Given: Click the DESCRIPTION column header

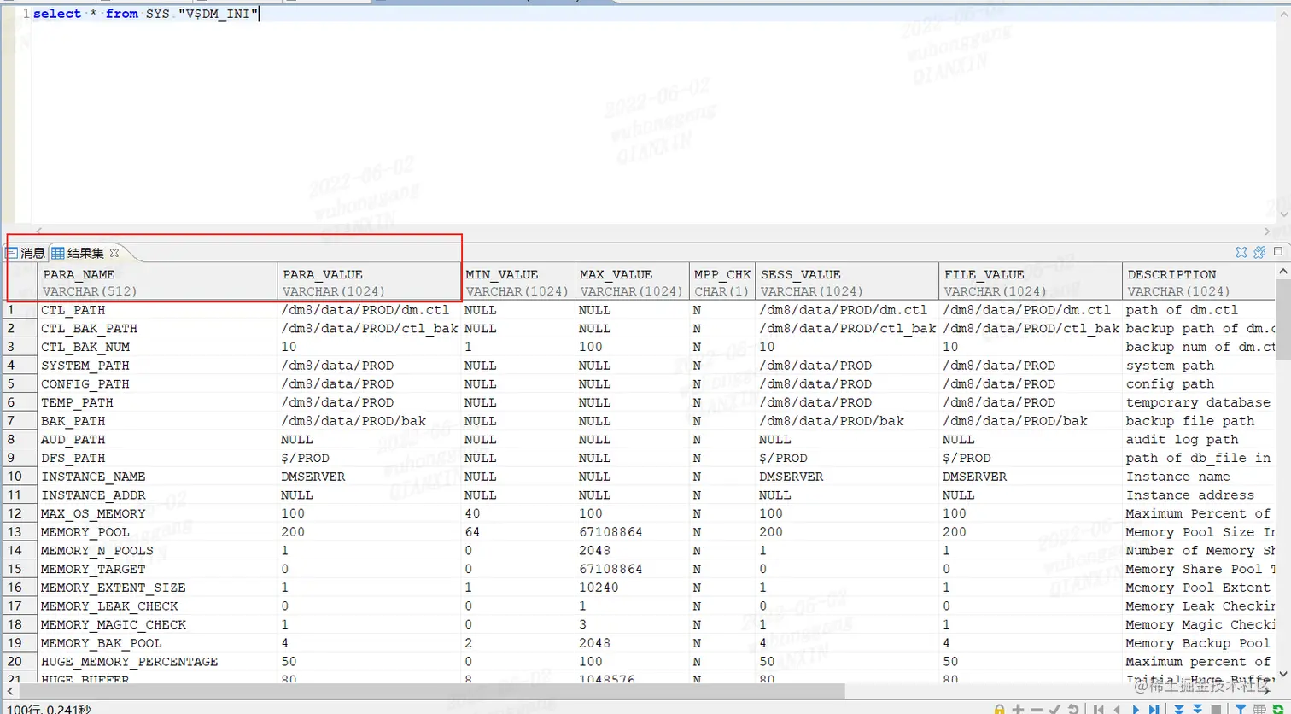Looking at the screenshot, I should [x=1199, y=283].
